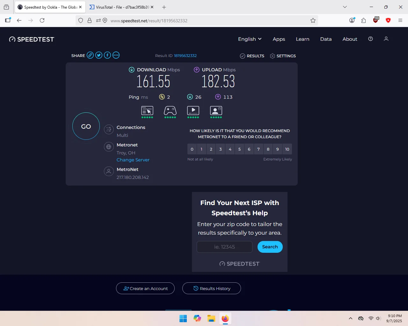Open more share options icon
Image resolution: width=408 pixels, height=326 pixels.
(116, 55)
